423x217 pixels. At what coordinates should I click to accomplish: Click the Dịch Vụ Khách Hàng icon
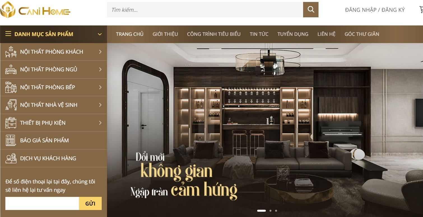[x=11, y=158]
